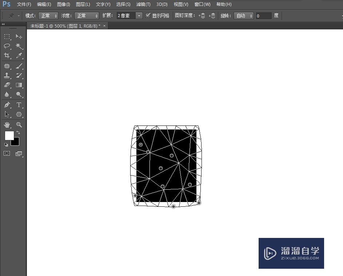This screenshot has width=343, height=276.
Task: Select the Lasso tool
Action: pos(7,46)
